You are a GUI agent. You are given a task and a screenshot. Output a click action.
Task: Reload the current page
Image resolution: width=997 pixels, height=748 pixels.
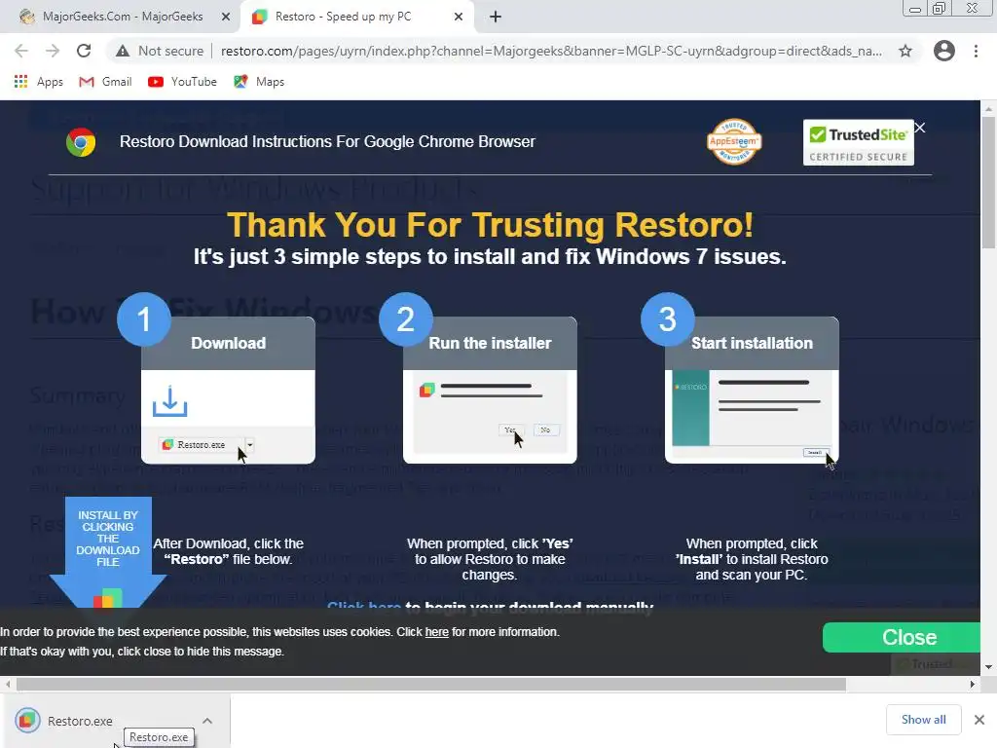84,51
